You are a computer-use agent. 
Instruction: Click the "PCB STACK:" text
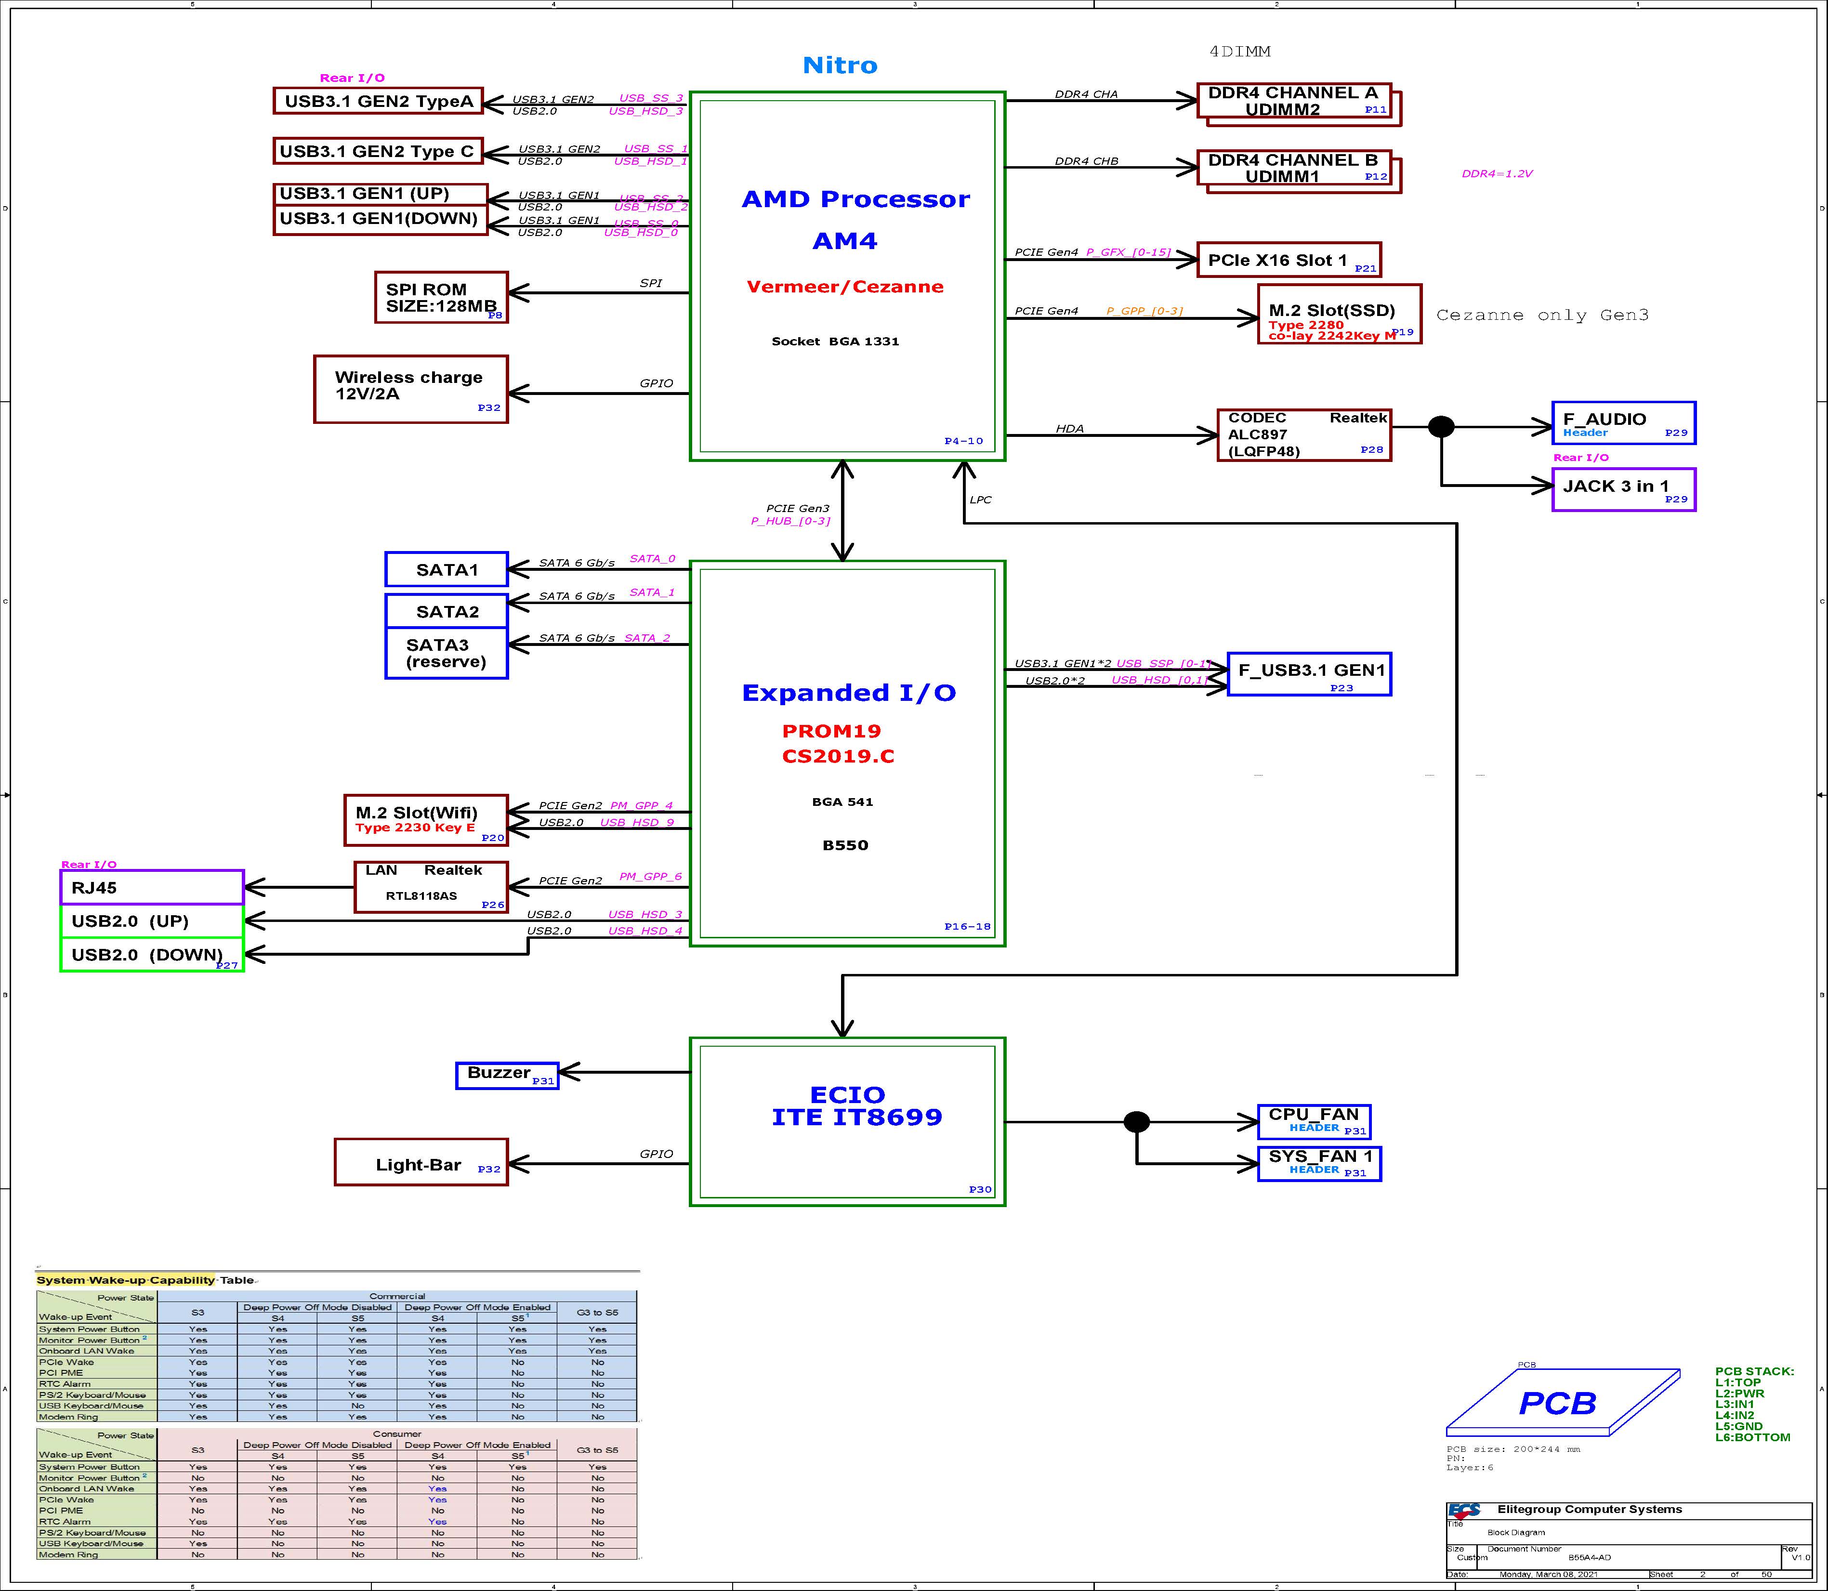pyautogui.click(x=1754, y=1372)
